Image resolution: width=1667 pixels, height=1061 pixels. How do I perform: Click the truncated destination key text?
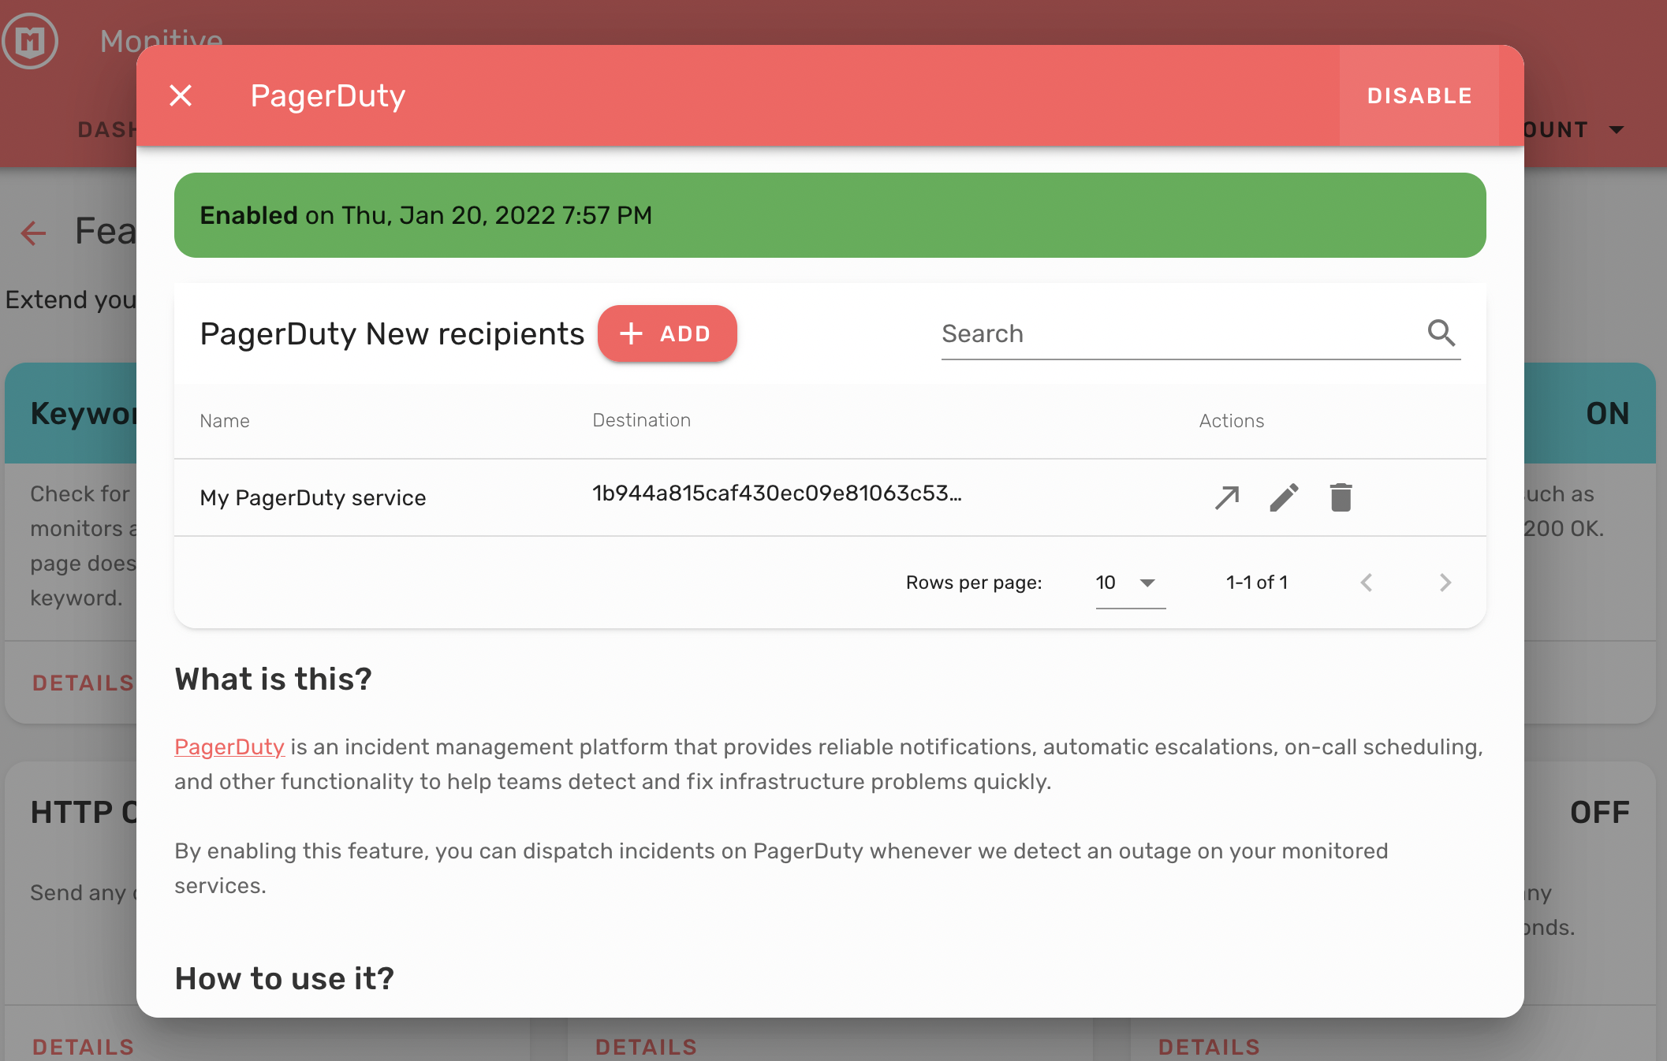(777, 493)
